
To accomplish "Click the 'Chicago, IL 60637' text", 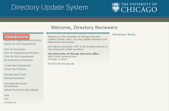I will (x=58, y=59).
